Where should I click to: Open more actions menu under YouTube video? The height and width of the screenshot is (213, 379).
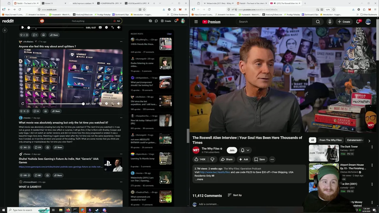pyautogui.click(x=272, y=159)
